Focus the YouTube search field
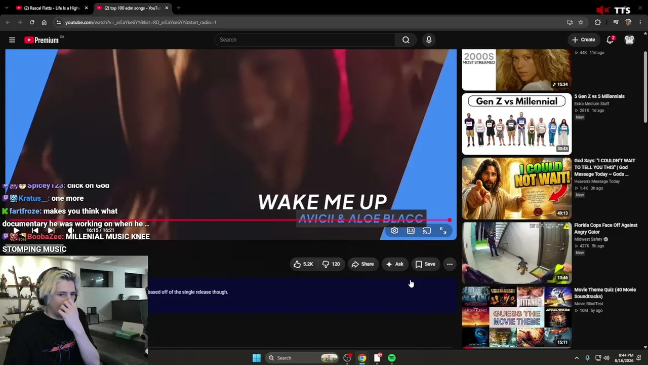 (x=305, y=40)
